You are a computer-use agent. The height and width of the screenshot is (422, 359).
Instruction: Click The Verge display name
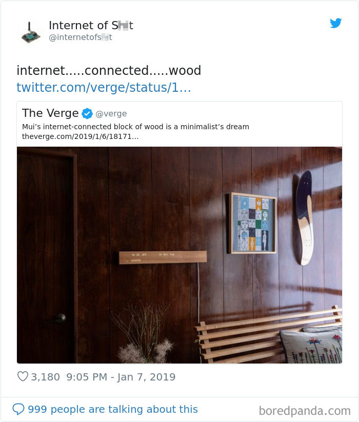click(51, 113)
